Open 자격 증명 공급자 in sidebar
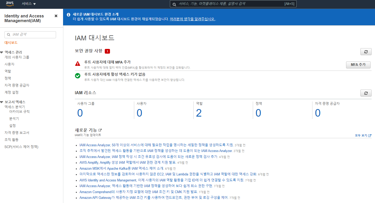375x203 pixels. pyautogui.click(x=17, y=85)
